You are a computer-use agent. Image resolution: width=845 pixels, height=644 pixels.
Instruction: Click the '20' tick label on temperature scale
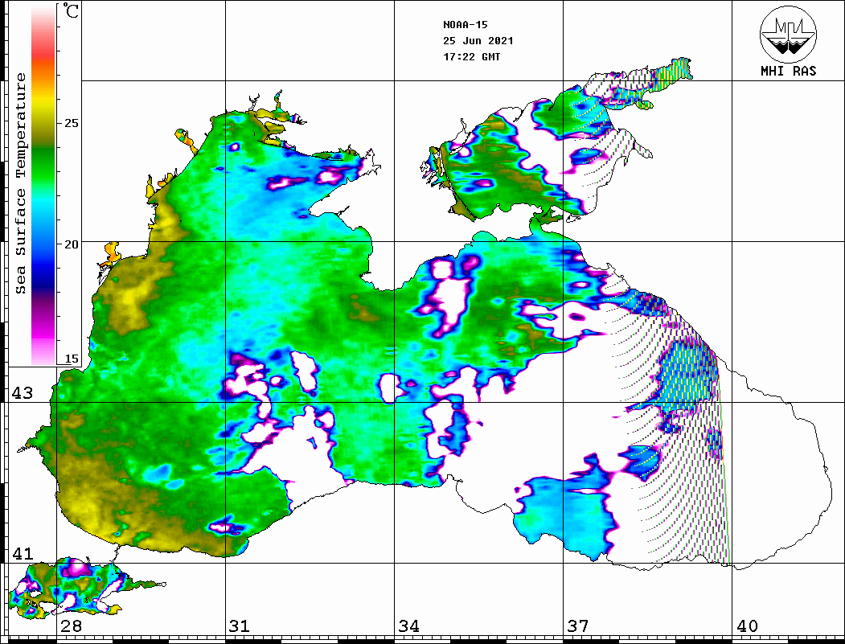pyautogui.click(x=71, y=244)
